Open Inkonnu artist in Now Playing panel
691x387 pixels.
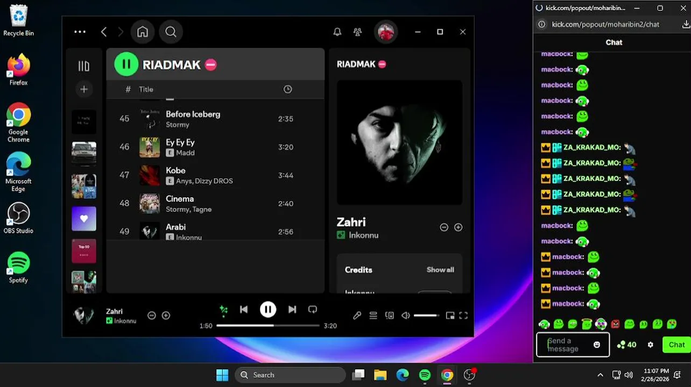[363, 235]
